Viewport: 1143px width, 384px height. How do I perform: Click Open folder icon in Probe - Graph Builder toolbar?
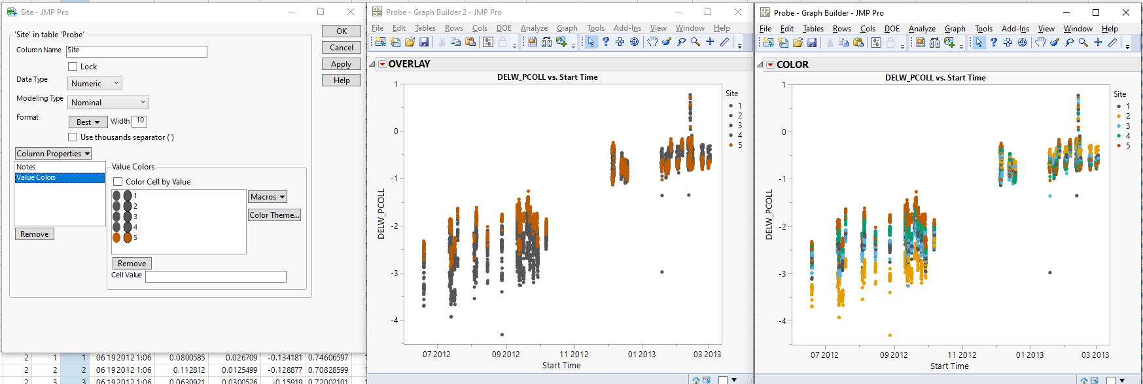coord(798,43)
